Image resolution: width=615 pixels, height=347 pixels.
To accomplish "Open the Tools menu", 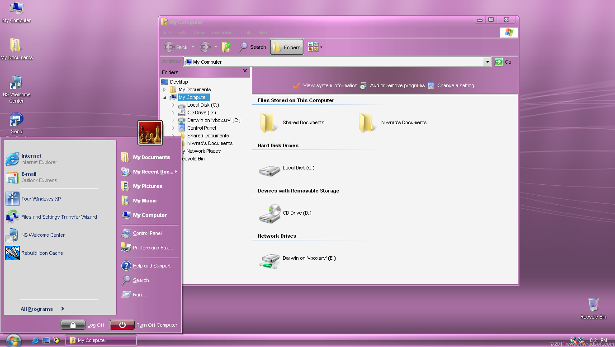I will pyautogui.click(x=246, y=33).
